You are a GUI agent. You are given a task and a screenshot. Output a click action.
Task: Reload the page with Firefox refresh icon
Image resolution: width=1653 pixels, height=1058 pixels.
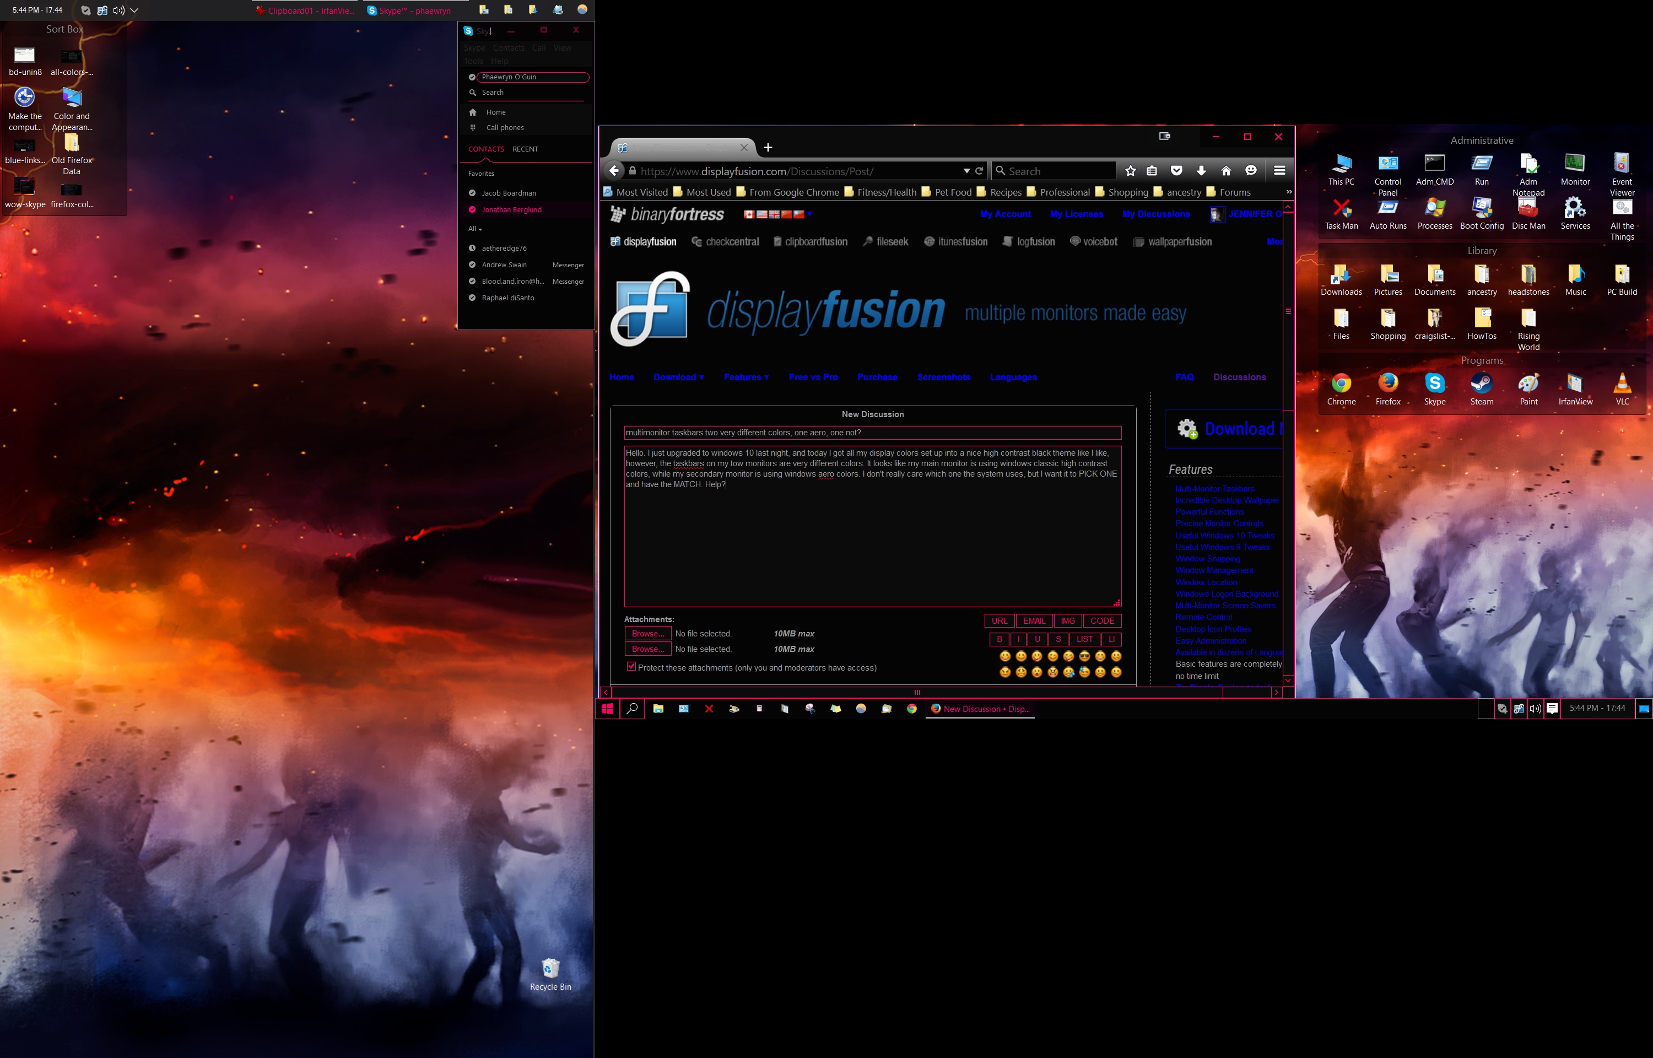[x=979, y=171]
